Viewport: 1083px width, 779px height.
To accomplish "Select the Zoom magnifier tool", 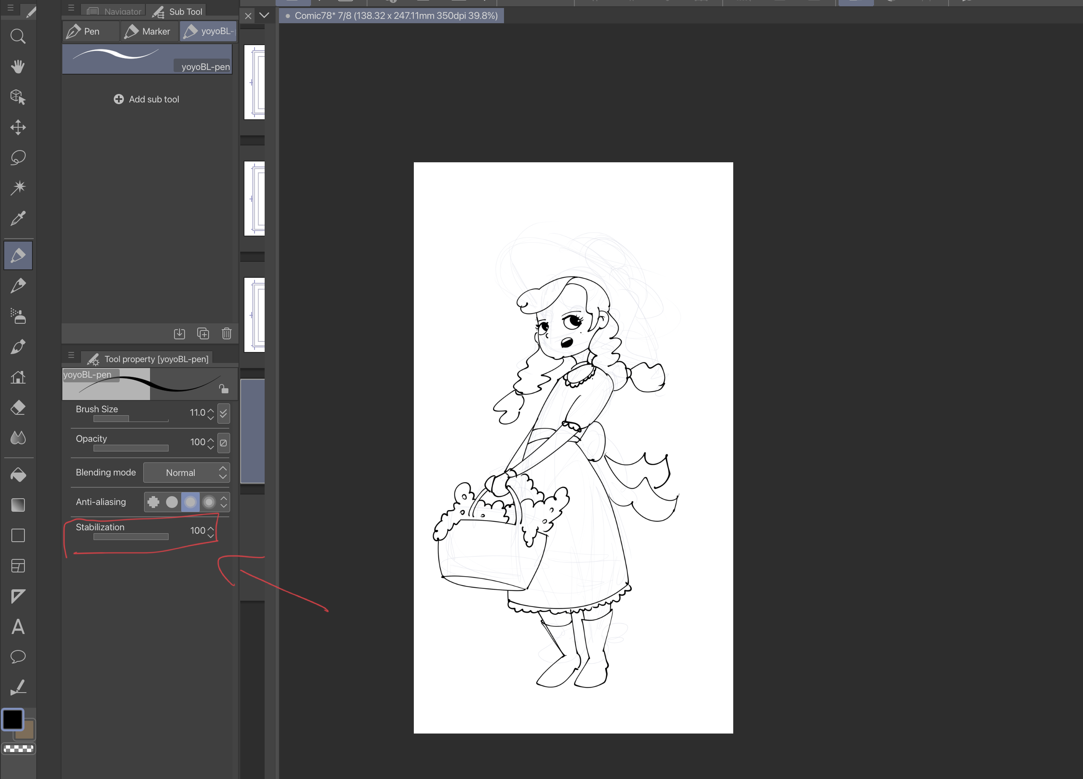I will coord(18,36).
